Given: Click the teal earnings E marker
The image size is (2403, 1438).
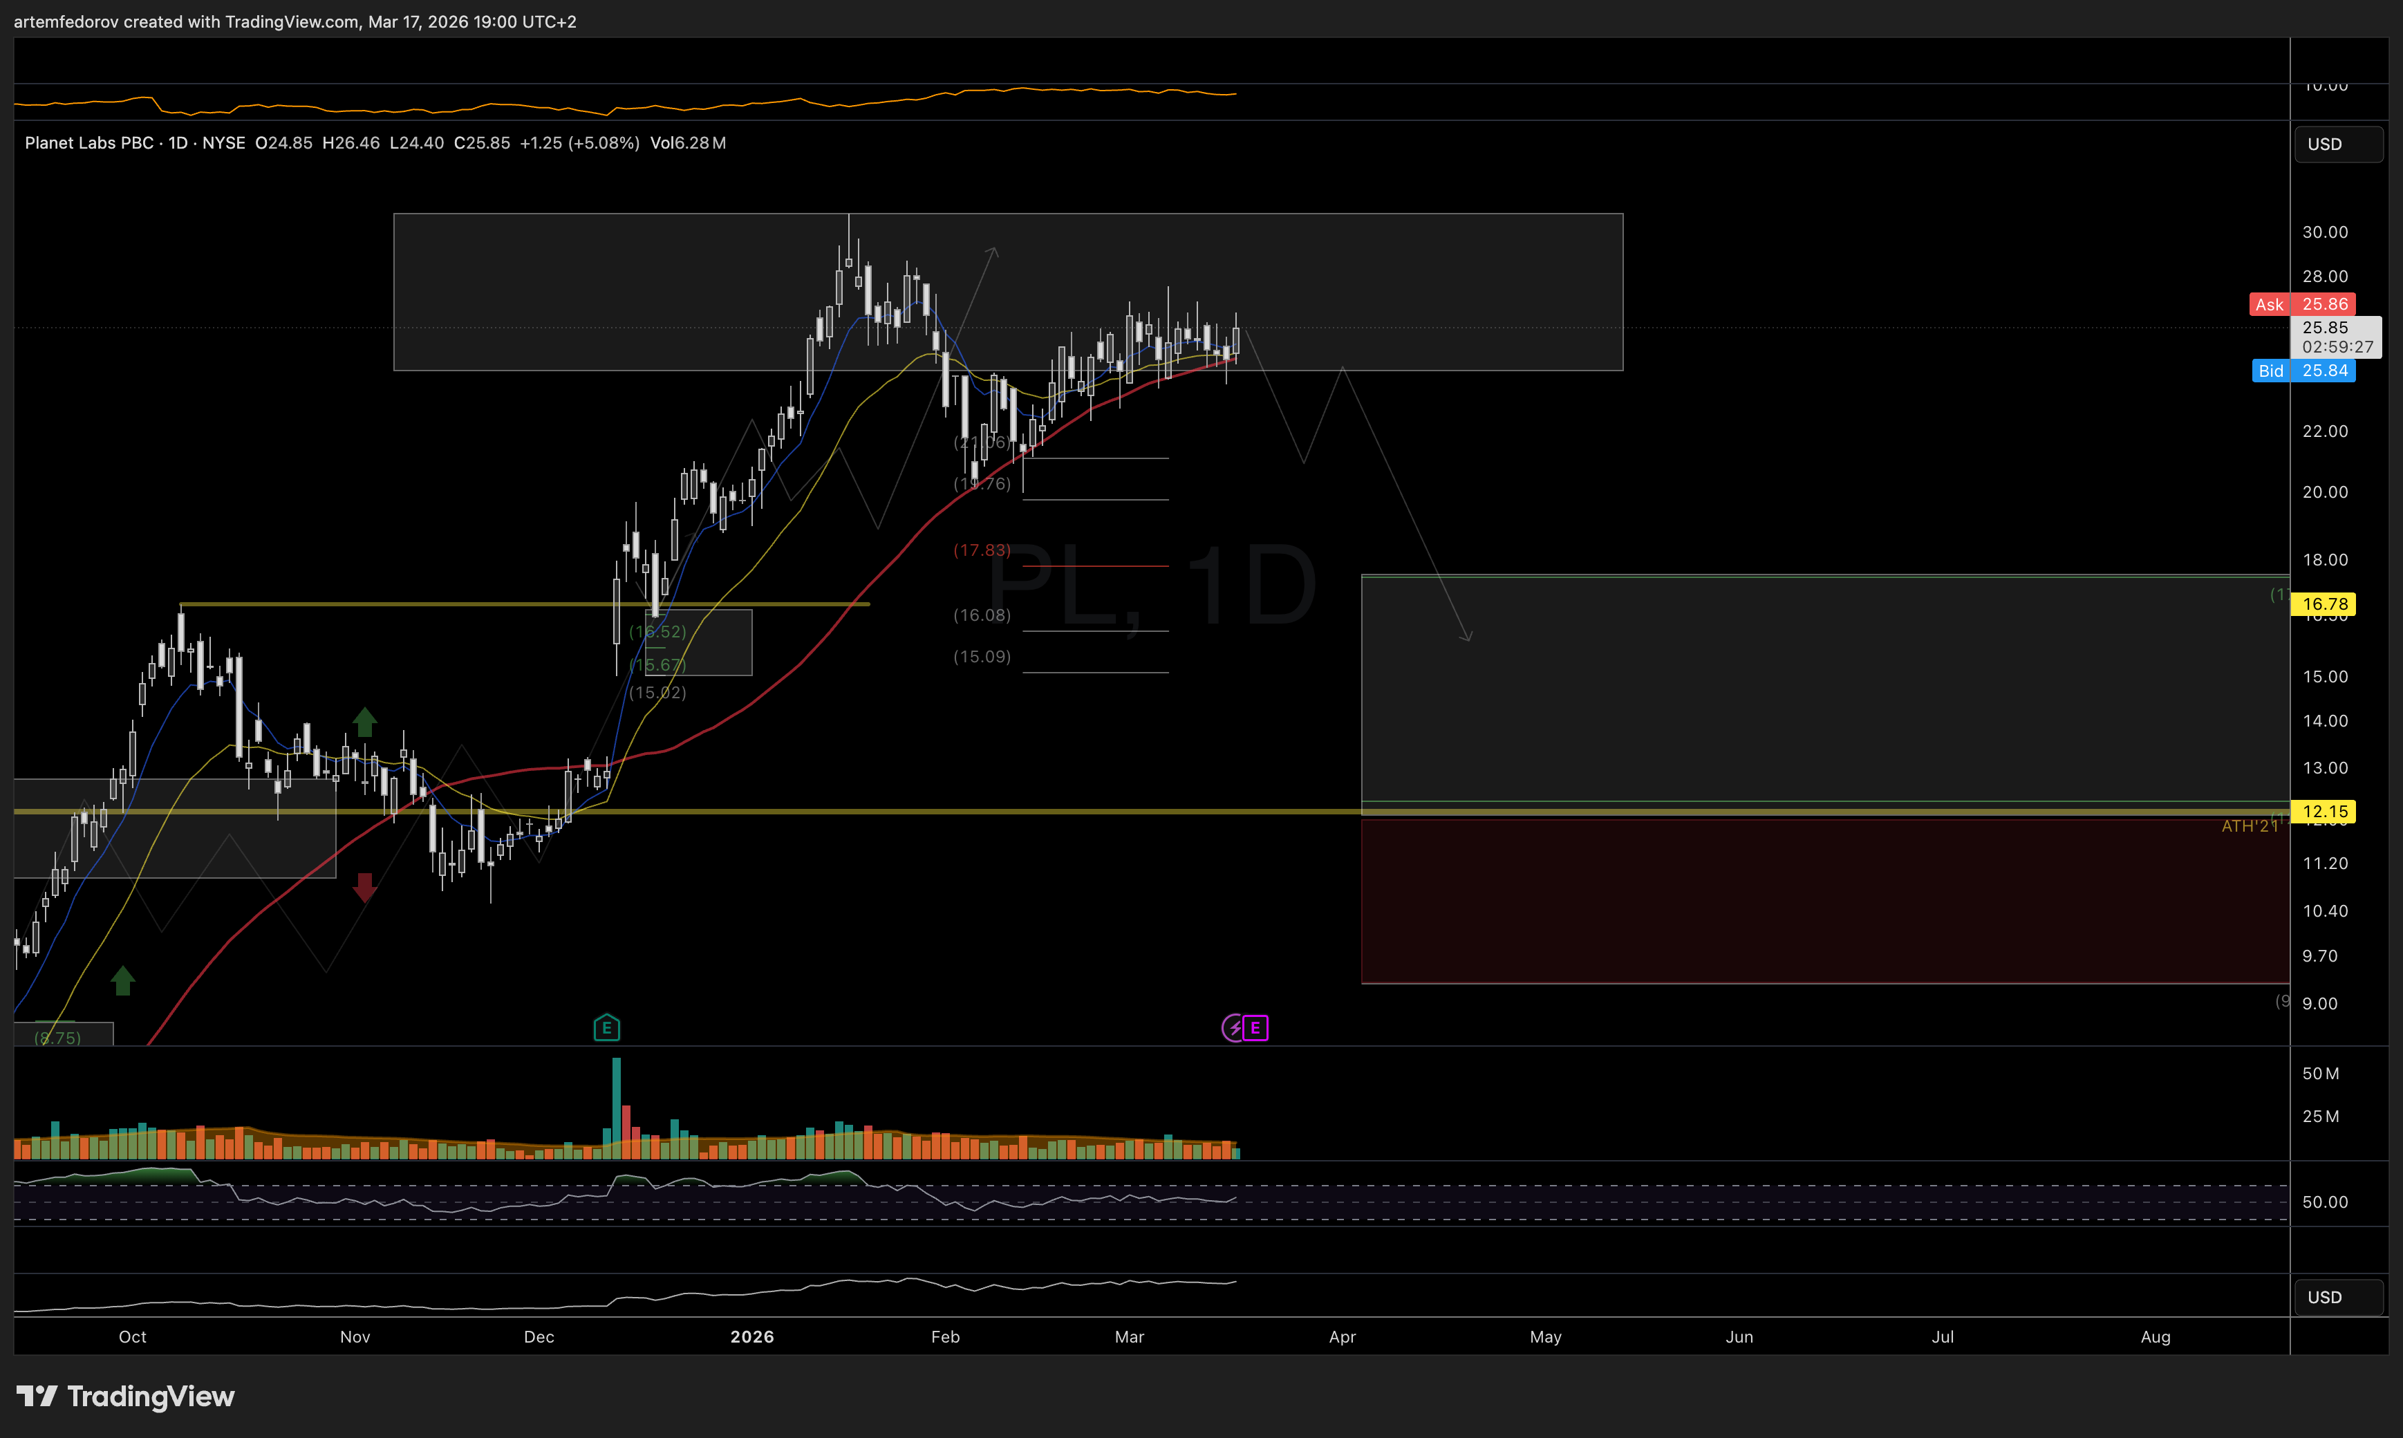Looking at the screenshot, I should pos(606,1028).
